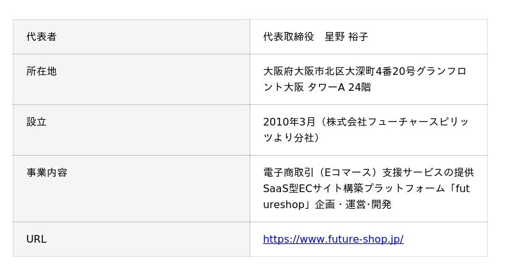Click the line 電子商取引（Eコマース）支援サービスの提供
This screenshot has width=512, height=276.
(x=369, y=172)
